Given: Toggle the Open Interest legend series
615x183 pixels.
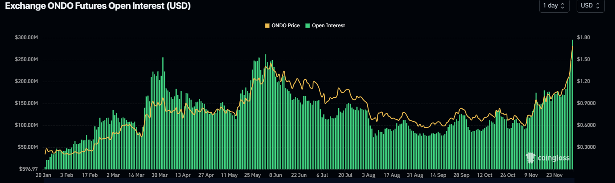Looking at the screenshot, I should [328, 25].
